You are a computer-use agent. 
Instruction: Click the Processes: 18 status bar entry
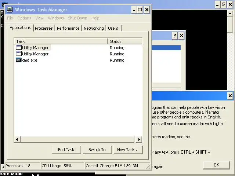coord(22,166)
